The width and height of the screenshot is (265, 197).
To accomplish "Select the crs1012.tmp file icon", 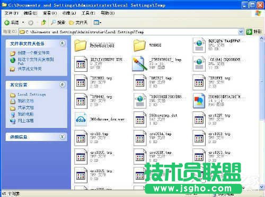I will point(199,138).
